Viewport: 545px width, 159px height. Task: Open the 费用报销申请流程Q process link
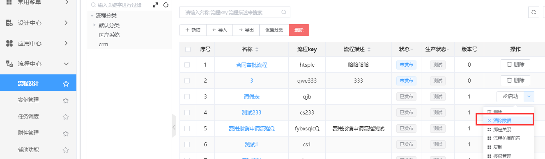(251, 128)
